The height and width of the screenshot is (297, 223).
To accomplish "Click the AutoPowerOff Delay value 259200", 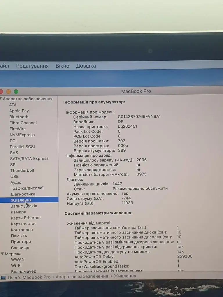I will coord(185,256).
